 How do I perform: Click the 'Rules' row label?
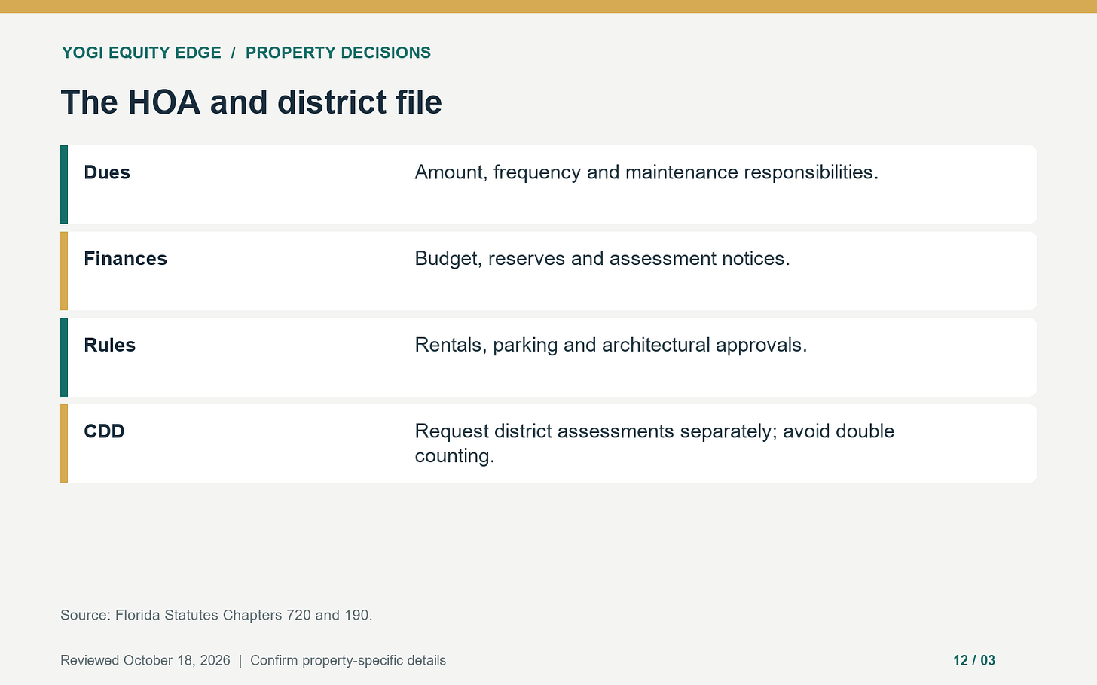coord(109,345)
